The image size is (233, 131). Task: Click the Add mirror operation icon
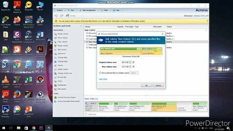coord(55,53)
